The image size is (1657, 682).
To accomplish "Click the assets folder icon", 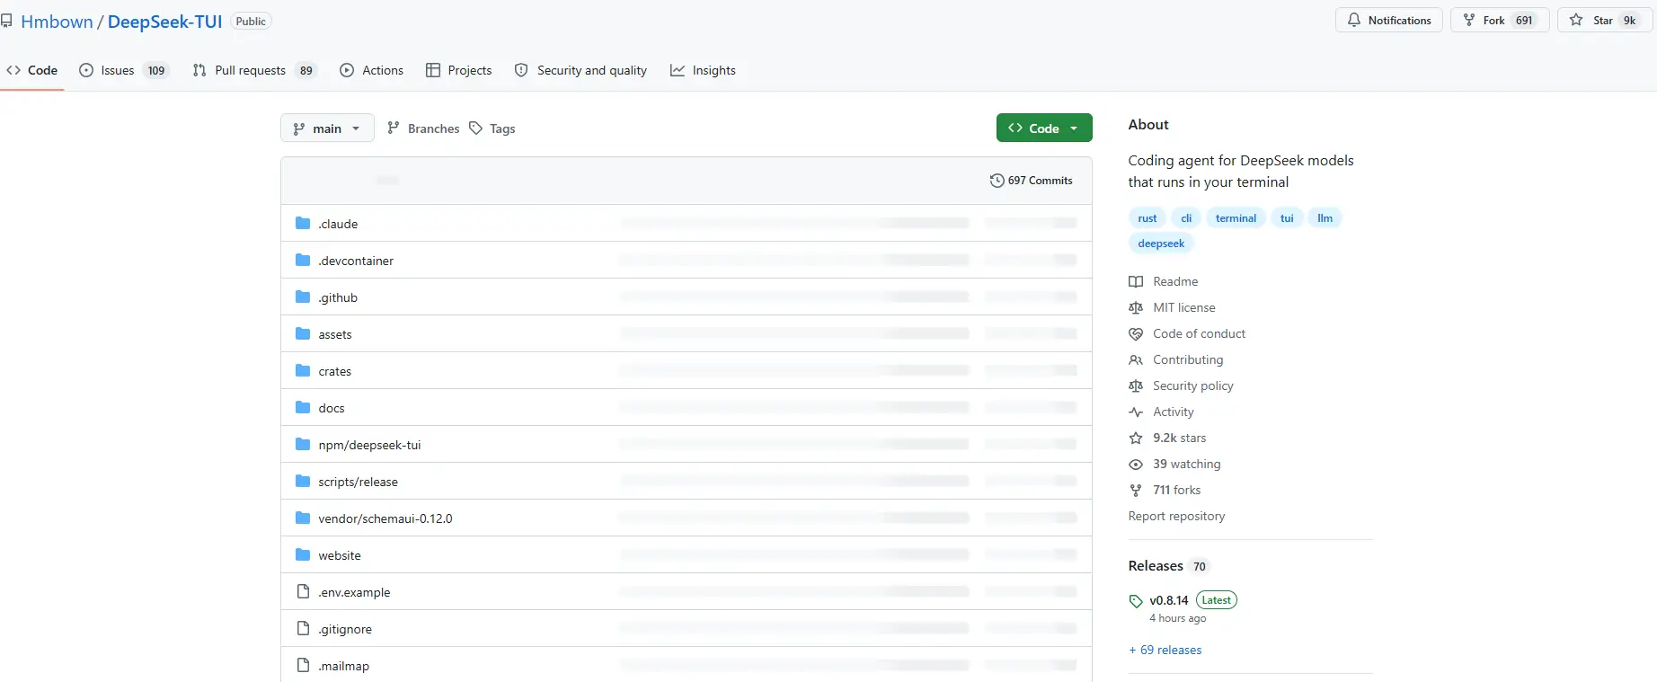I will (x=303, y=333).
